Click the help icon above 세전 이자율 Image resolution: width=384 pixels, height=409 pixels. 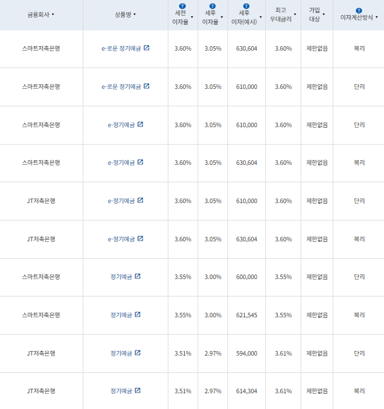(x=182, y=6)
